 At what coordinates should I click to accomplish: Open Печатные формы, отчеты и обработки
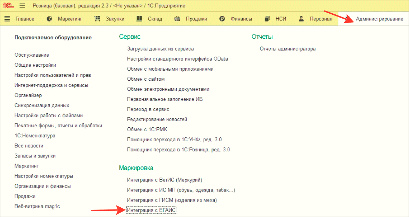(58, 126)
